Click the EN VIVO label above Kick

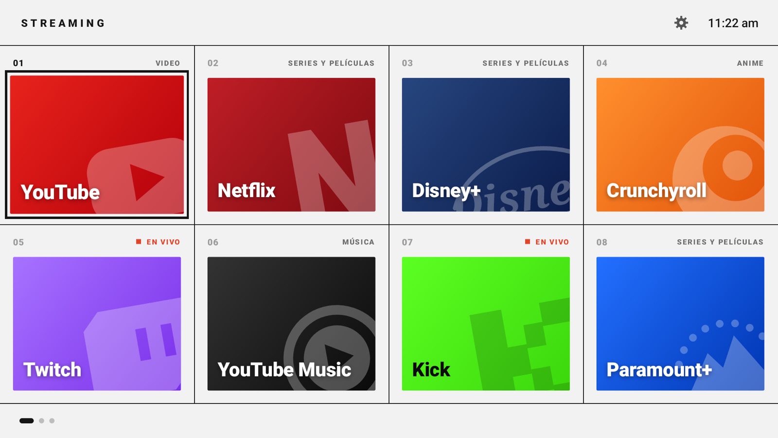547,242
